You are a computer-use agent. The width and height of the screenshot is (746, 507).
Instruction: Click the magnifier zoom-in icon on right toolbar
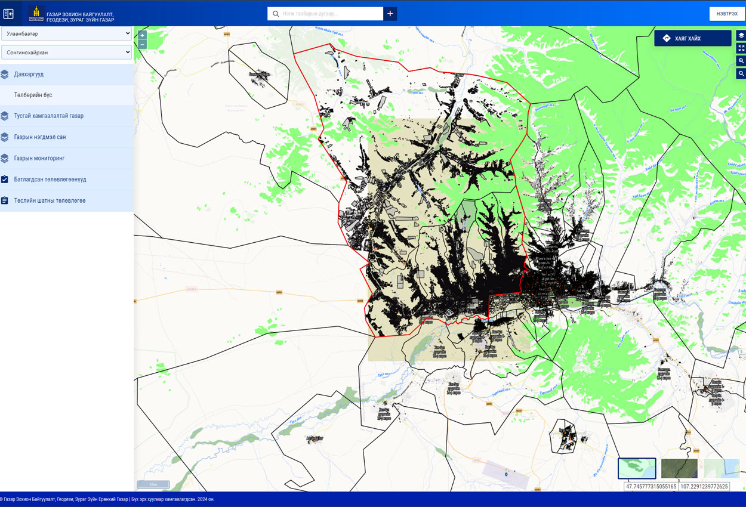(741, 61)
